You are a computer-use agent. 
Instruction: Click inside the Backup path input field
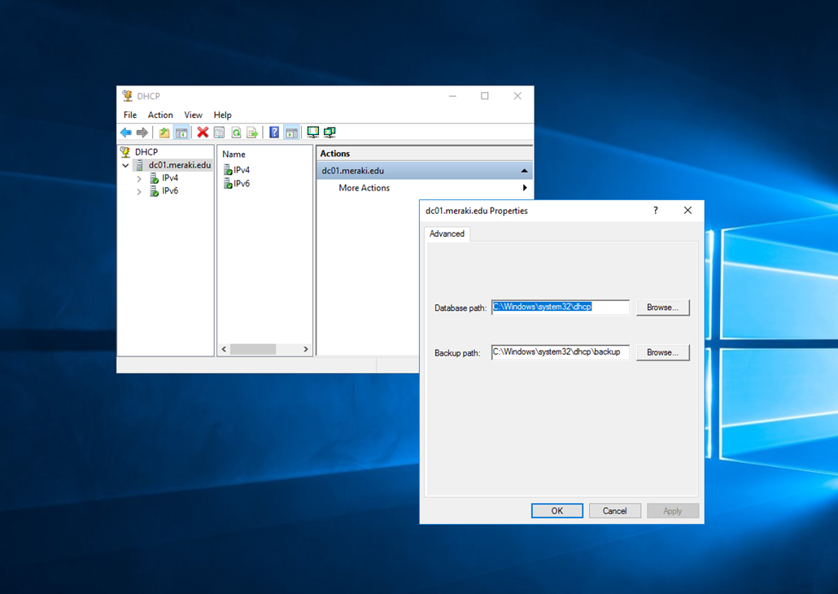click(x=560, y=352)
